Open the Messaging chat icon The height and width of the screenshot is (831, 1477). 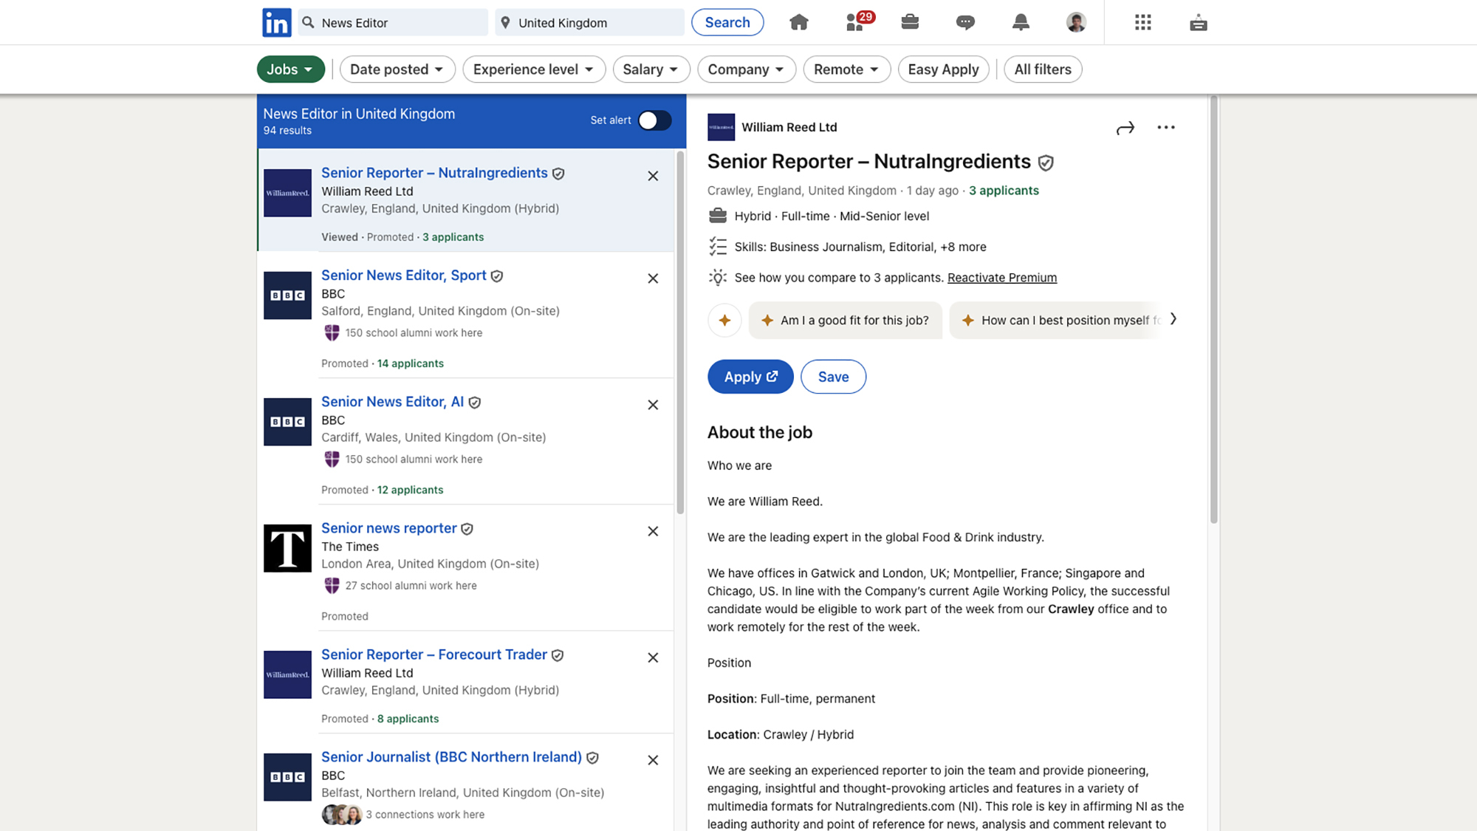tap(965, 23)
